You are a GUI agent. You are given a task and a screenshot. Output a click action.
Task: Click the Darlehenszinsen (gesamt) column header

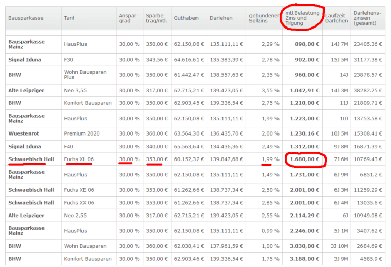click(367, 18)
